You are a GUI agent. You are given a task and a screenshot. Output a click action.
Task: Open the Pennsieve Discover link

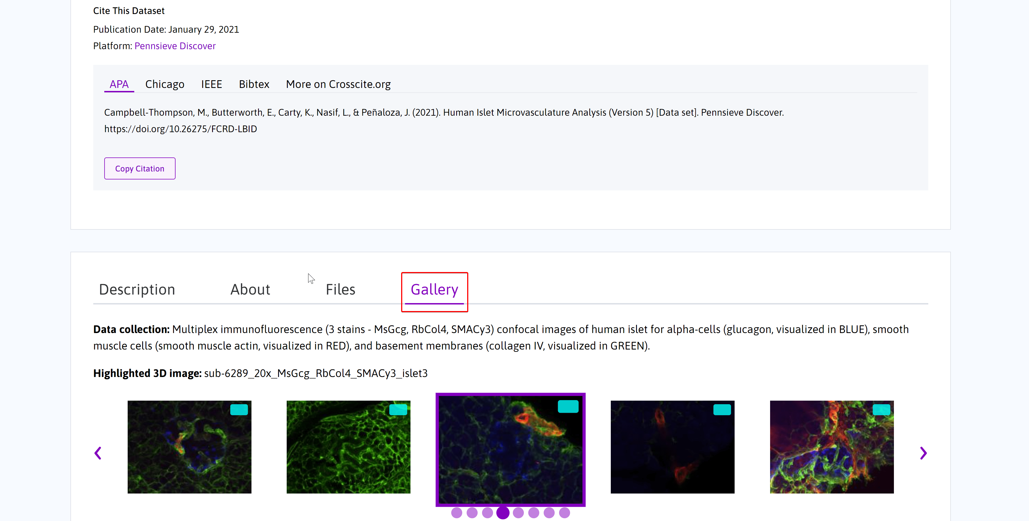[x=175, y=46]
